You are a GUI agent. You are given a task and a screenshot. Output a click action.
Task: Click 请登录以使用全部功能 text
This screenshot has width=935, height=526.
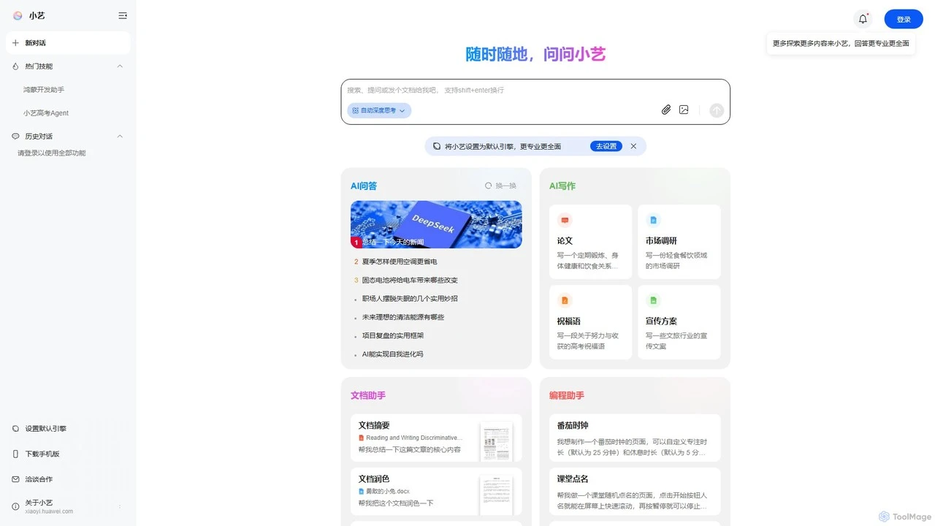click(x=52, y=153)
